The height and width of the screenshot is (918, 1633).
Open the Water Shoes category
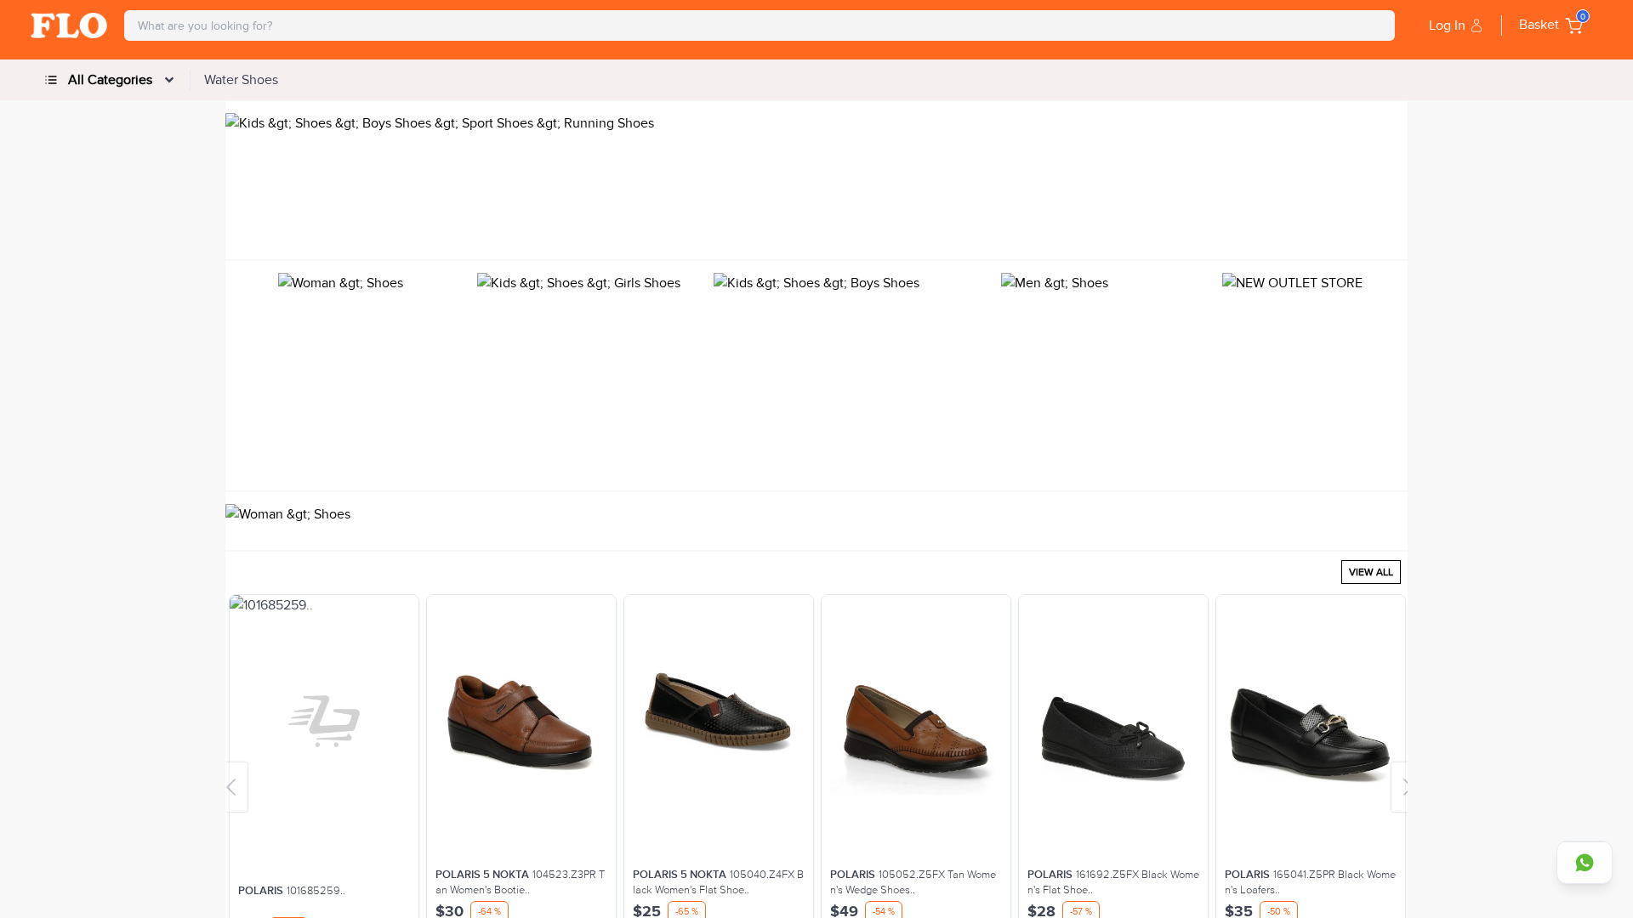pyautogui.click(x=241, y=80)
